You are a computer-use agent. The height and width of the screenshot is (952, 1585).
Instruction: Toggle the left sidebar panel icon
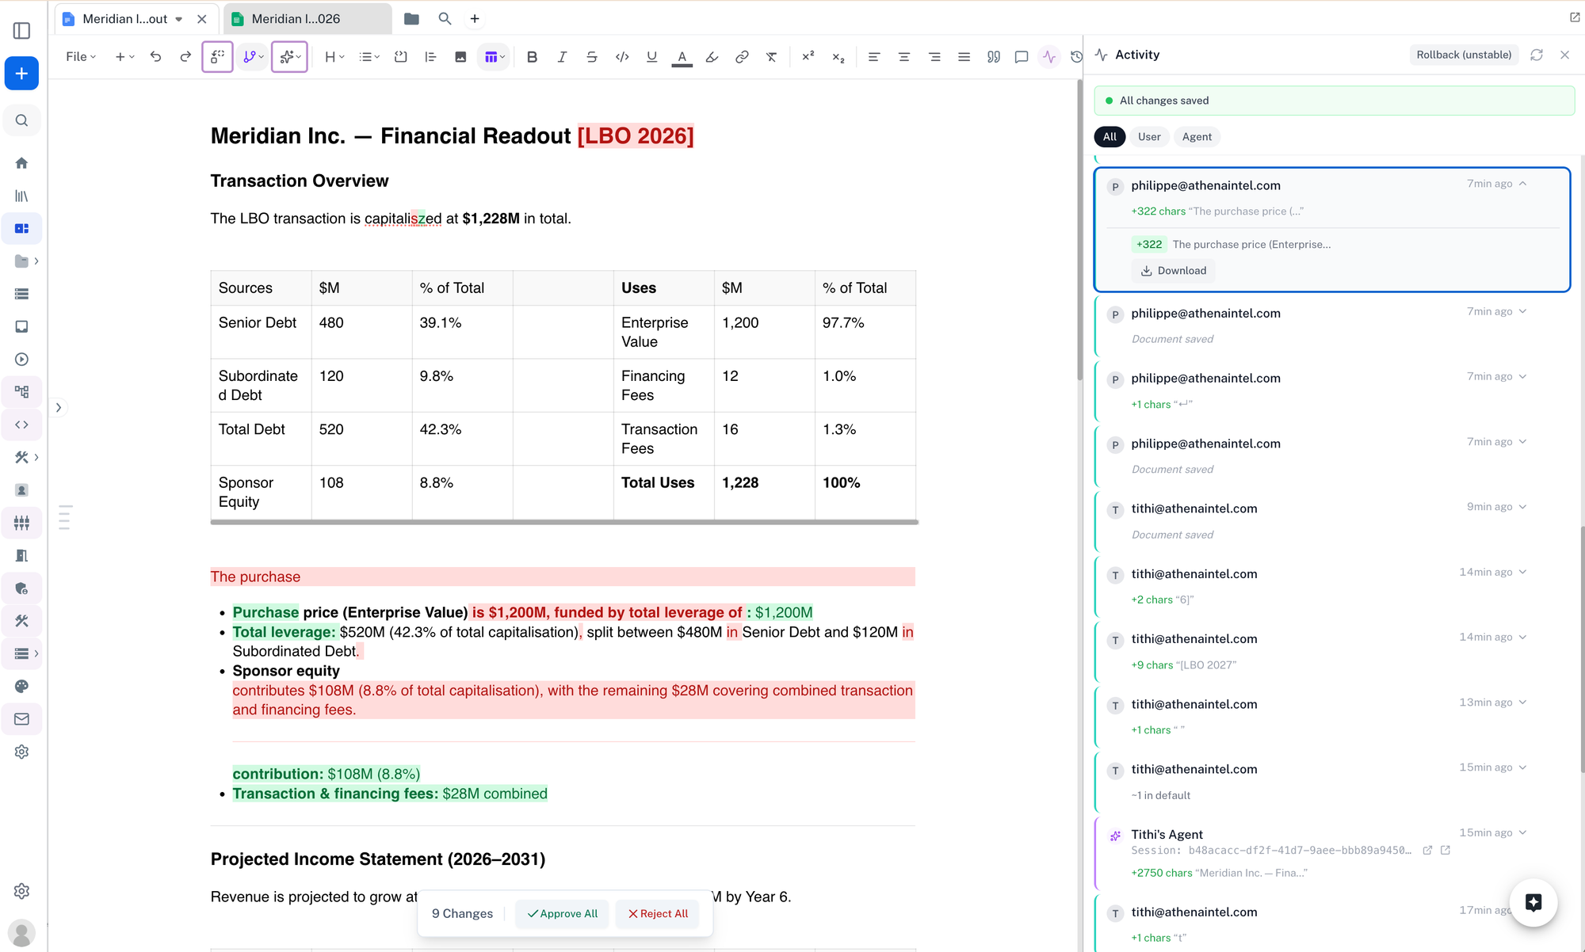click(21, 31)
